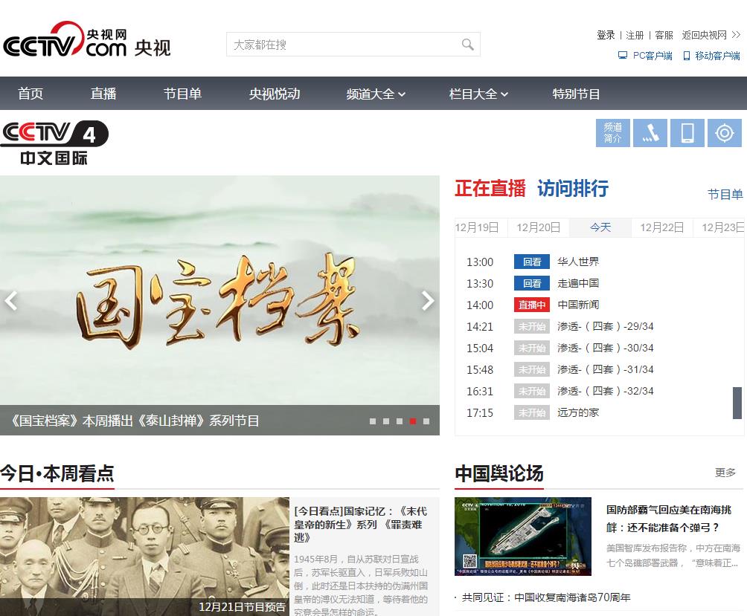Switch to the 访问排行 tab

tap(573, 189)
